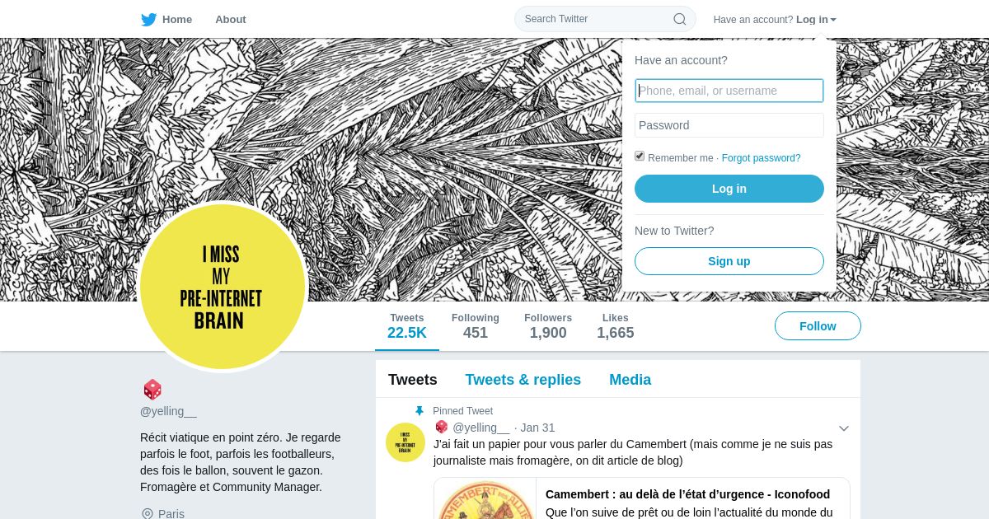Open the About page
This screenshot has height=519, width=989.
coord(231,19)
